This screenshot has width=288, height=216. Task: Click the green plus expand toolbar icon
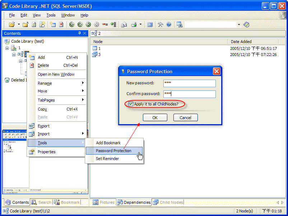(113, 24)
